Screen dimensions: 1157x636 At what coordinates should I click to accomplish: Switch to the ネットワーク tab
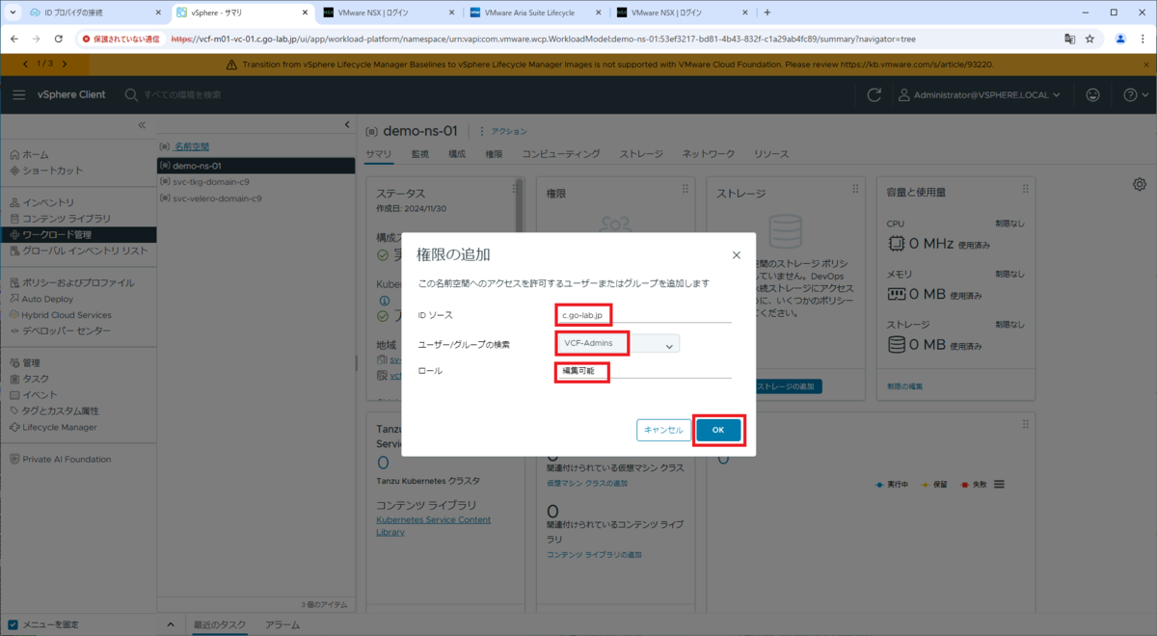pos(709,154)
